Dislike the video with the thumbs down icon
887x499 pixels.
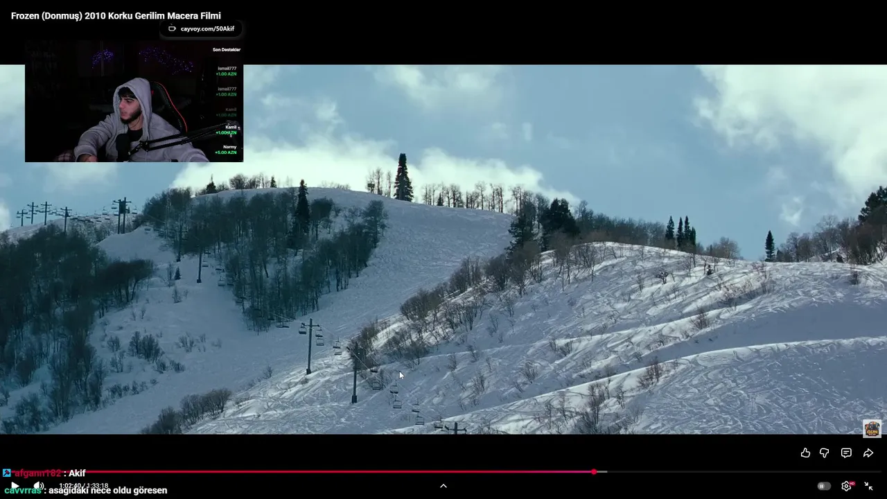pyautogui.click(x=825, y=453)
